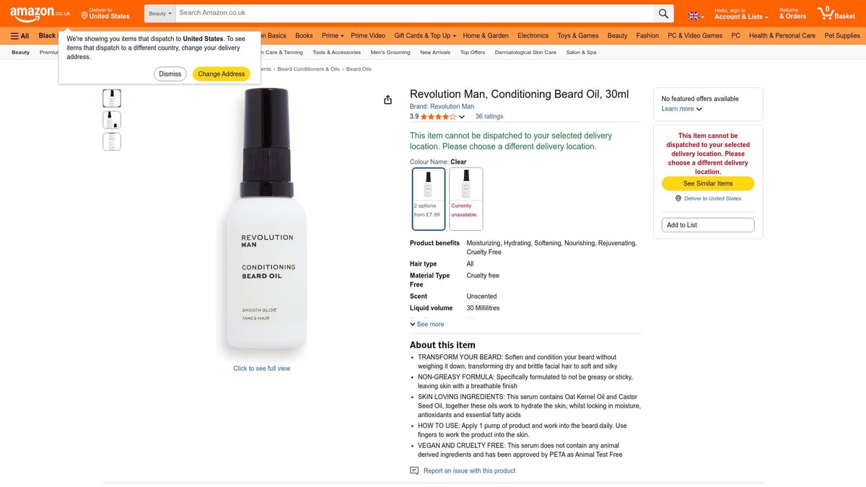
Task: Click the See Similar Items button
Action: pos(707,183)
